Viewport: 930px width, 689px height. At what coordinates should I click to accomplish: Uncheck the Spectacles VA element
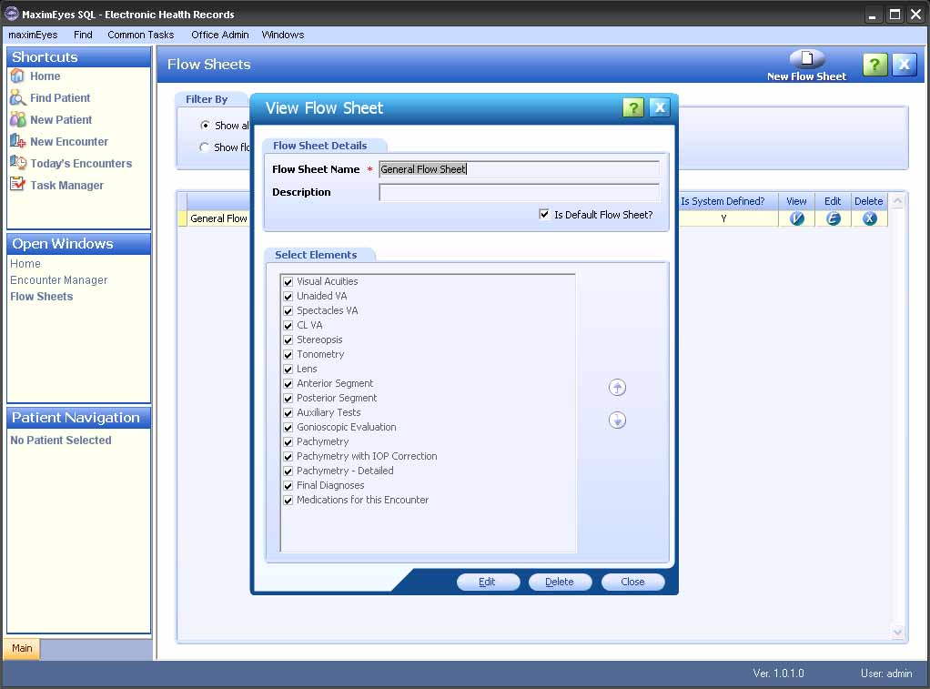tap(288, 311)
